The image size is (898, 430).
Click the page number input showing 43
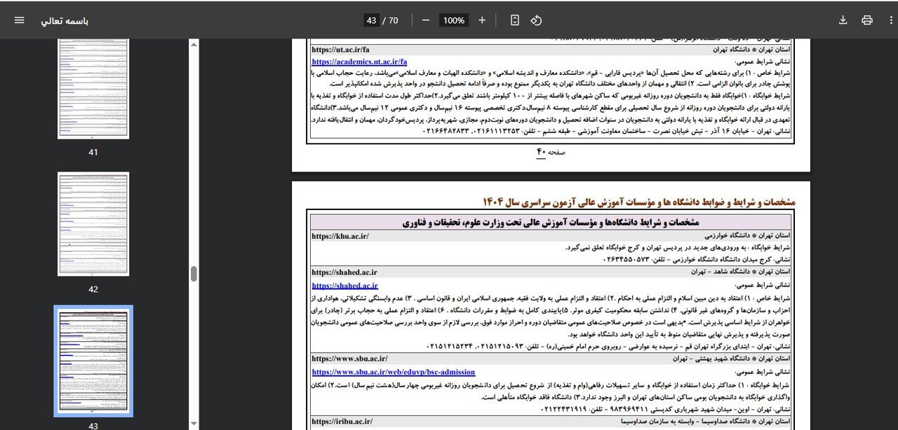click(372, 20)
